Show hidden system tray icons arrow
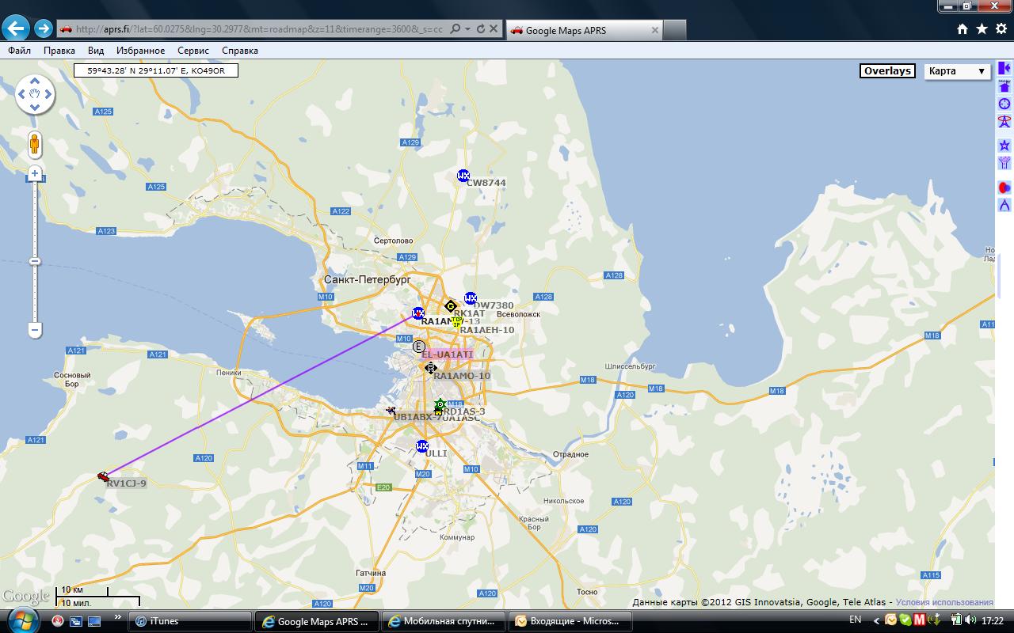 pyautogui.click(x=876, y=621)
